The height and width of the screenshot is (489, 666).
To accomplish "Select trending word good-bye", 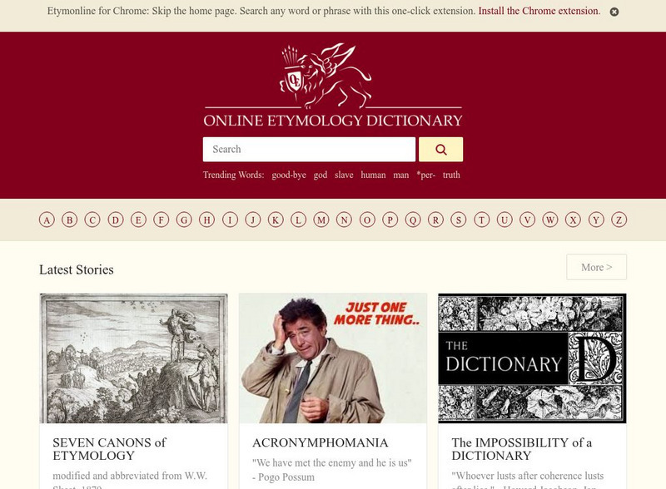I will click(x=289, y=175).
